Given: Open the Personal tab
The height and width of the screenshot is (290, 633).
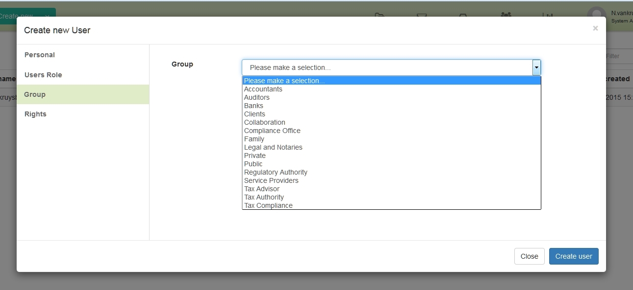Looking at the screenshot, I should (x=40, y=55).
